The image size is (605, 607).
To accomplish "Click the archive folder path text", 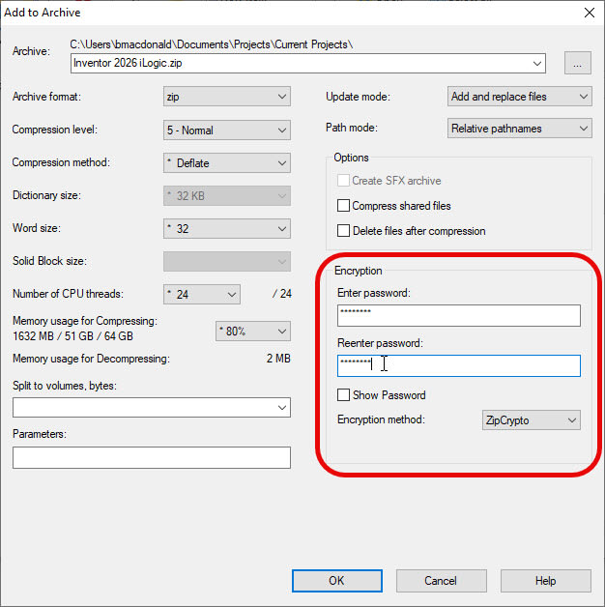I will (x=212, y=44).
